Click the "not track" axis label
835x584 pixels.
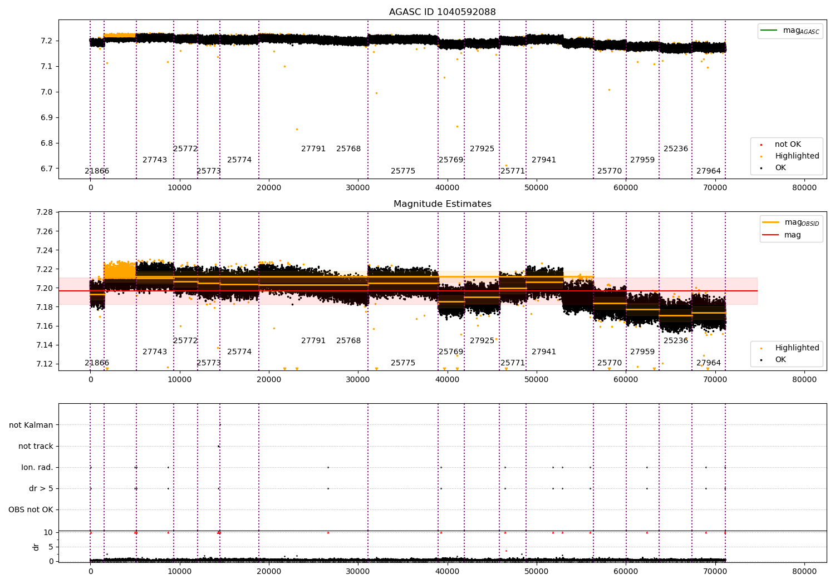36,447
